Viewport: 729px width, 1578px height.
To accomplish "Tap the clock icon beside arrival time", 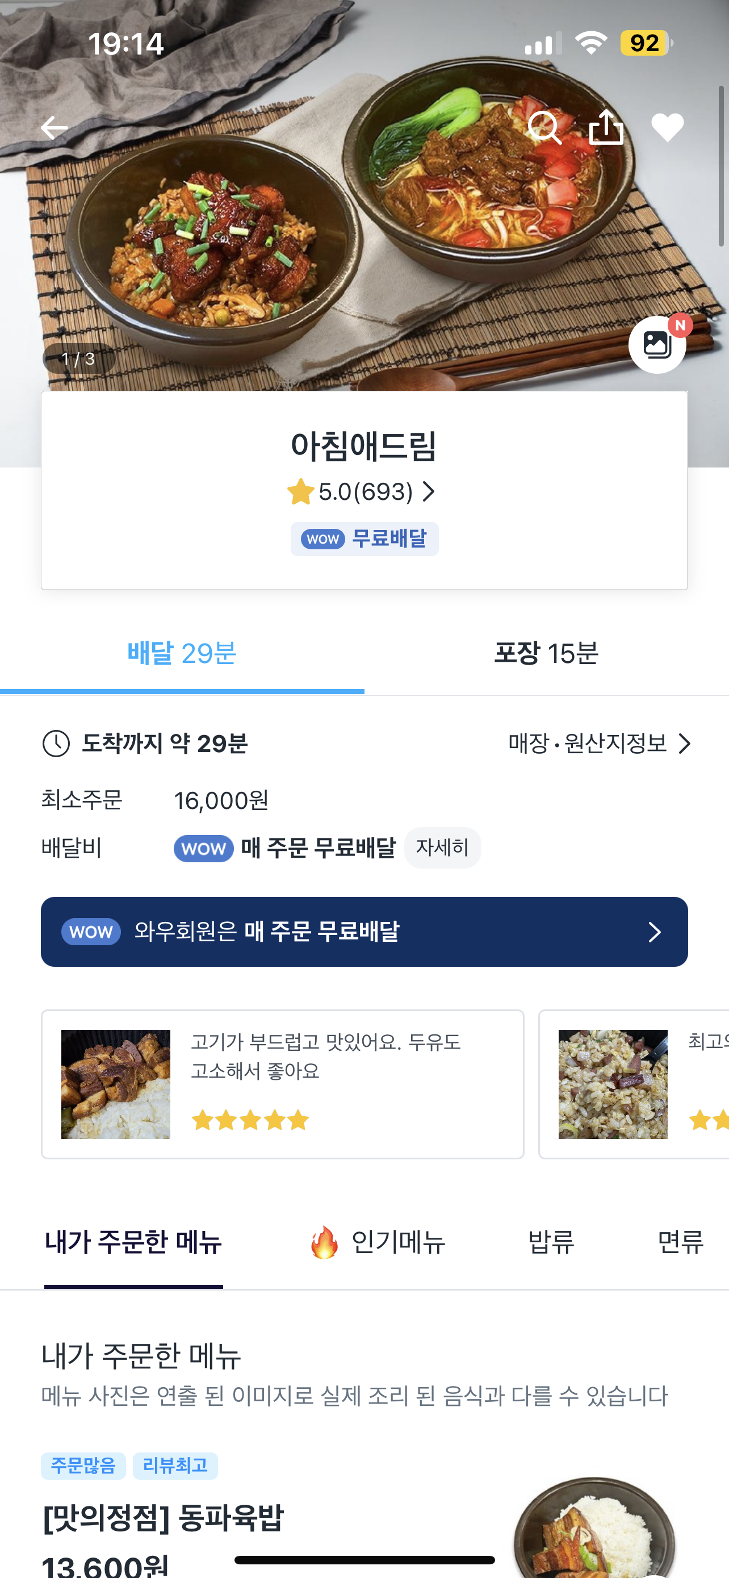I will [x=56, y=744].
